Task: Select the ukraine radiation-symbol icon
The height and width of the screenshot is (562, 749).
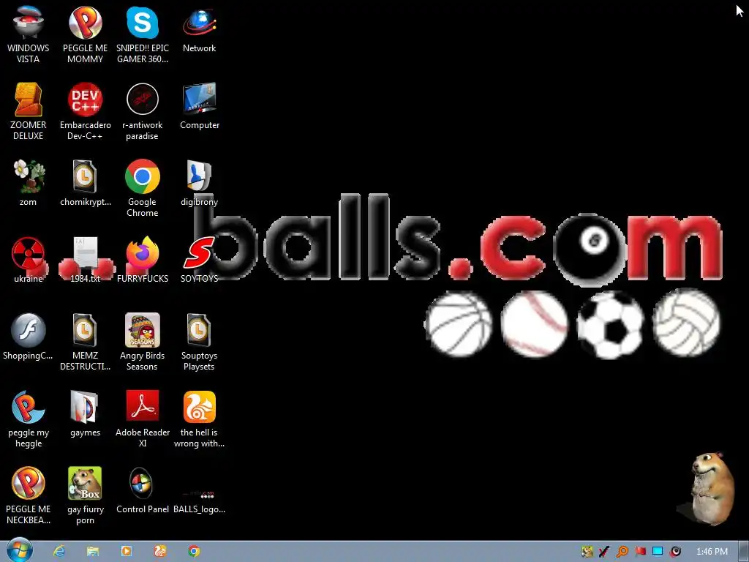Action: pos(29,260)
